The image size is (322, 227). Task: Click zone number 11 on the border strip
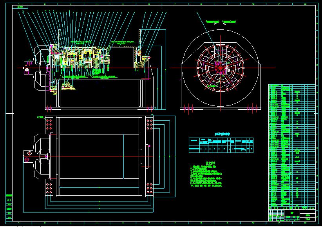coord(279,223)
